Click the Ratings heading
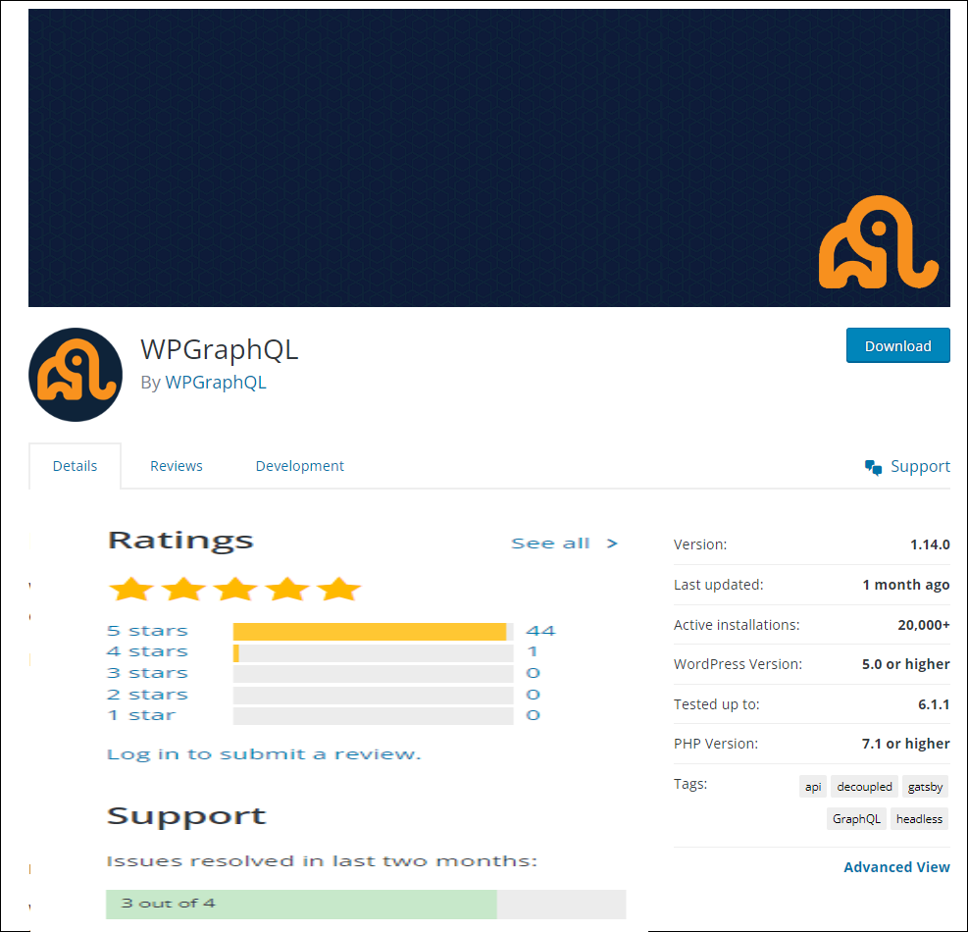This screenshot has height=932, width=968. click(180, 541)
